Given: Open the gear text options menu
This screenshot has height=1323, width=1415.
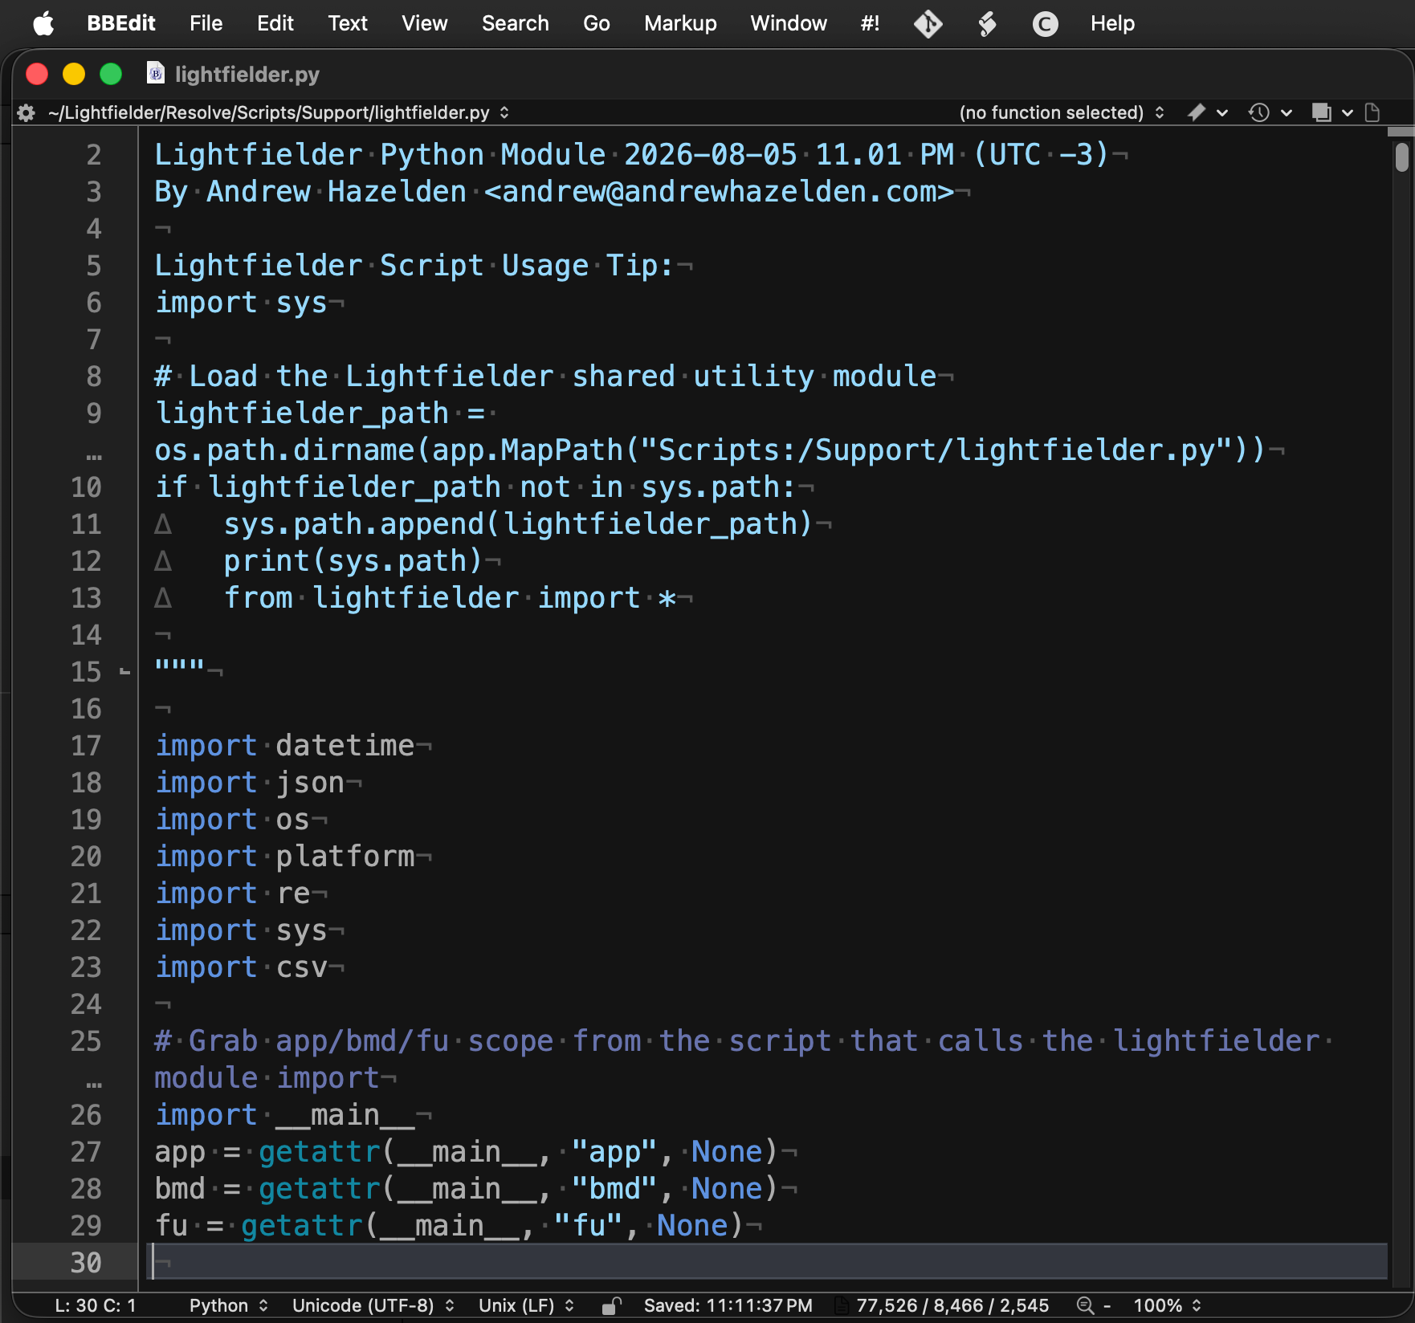Looking at the screenshot, I should coord(26,112).
